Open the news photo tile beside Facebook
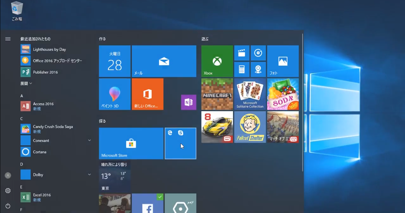Image resolution: width=405 pixels, height=213 pixels. [115, 204]
